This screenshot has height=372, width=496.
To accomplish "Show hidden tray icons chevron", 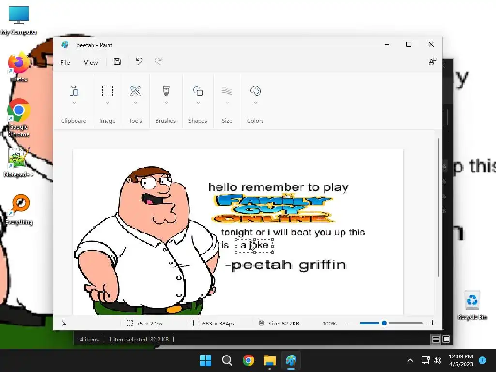I will tap(410, 360).
